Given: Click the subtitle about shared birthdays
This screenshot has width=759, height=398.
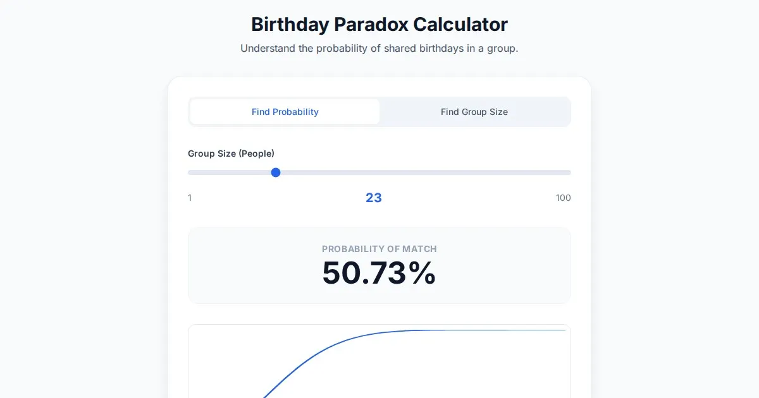Looking at the screenshot, I should point(379,49).
